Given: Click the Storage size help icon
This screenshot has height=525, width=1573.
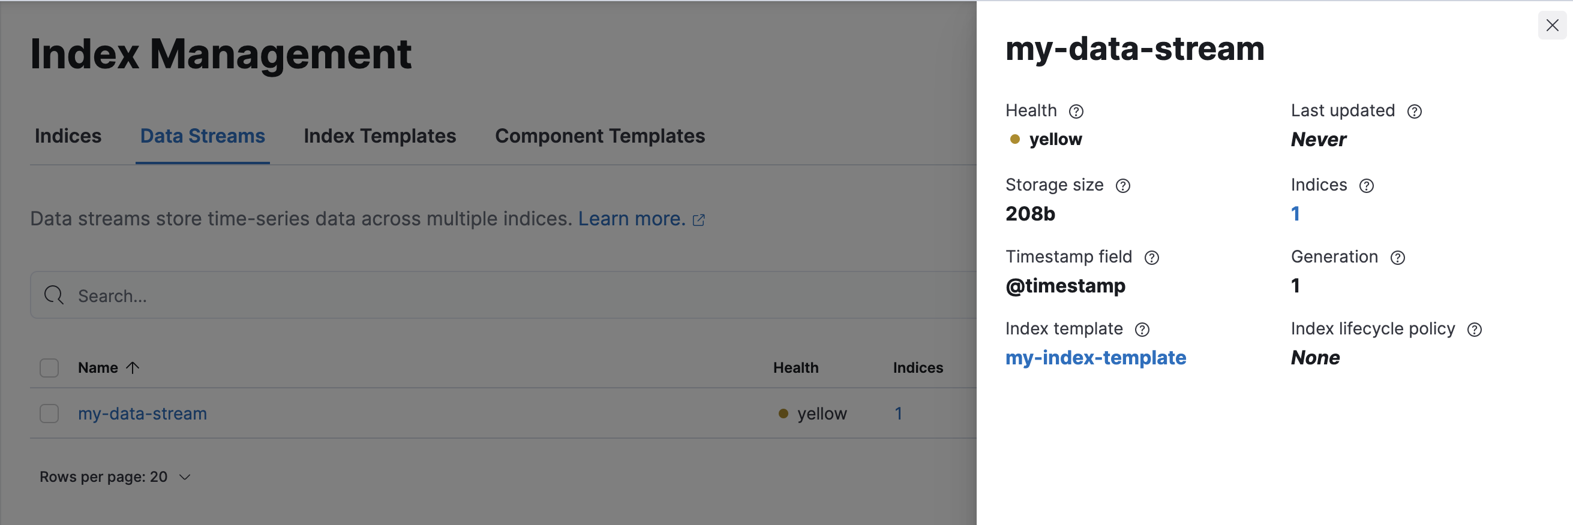Looking at the screenshot, I should tap(1122, 186).
